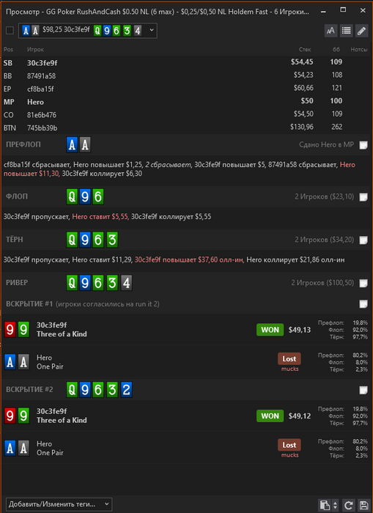Open the note icon in the РИВЕР row
This screenshot has width=373, height=513.
(x=363, y=283)
